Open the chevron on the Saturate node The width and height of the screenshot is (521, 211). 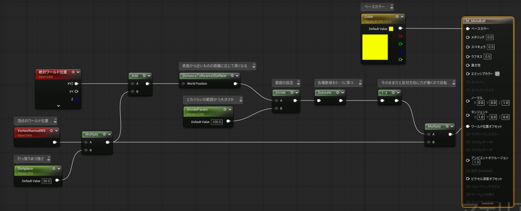tap(343, 93)
